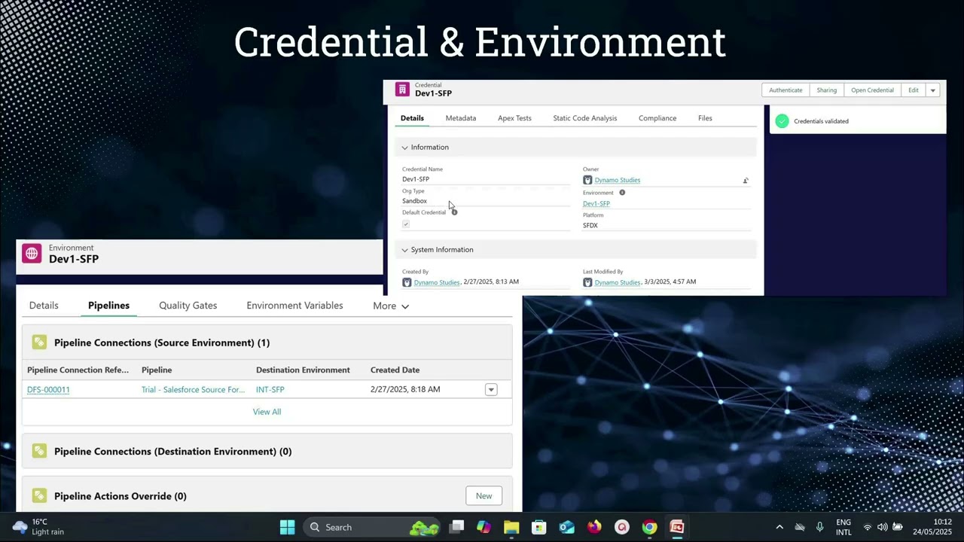964x542 pixels.
Task: Click the View All link
Action: click(267, 412)
